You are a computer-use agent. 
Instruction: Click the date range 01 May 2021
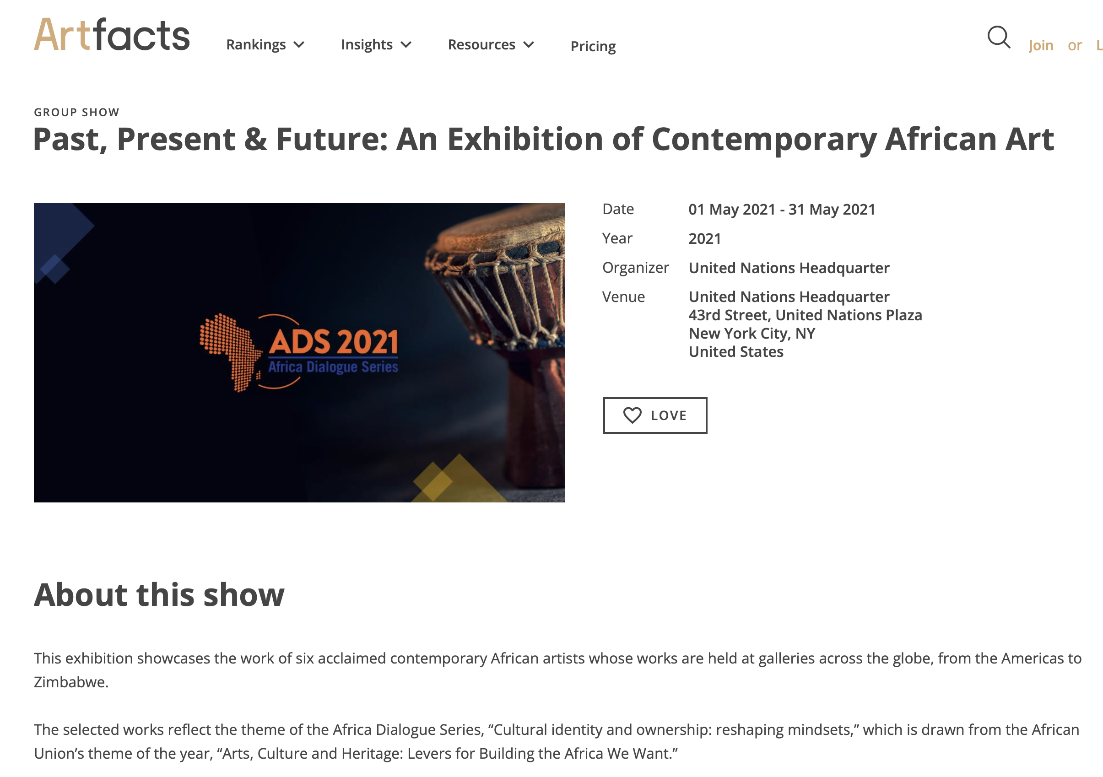(781, 210)
